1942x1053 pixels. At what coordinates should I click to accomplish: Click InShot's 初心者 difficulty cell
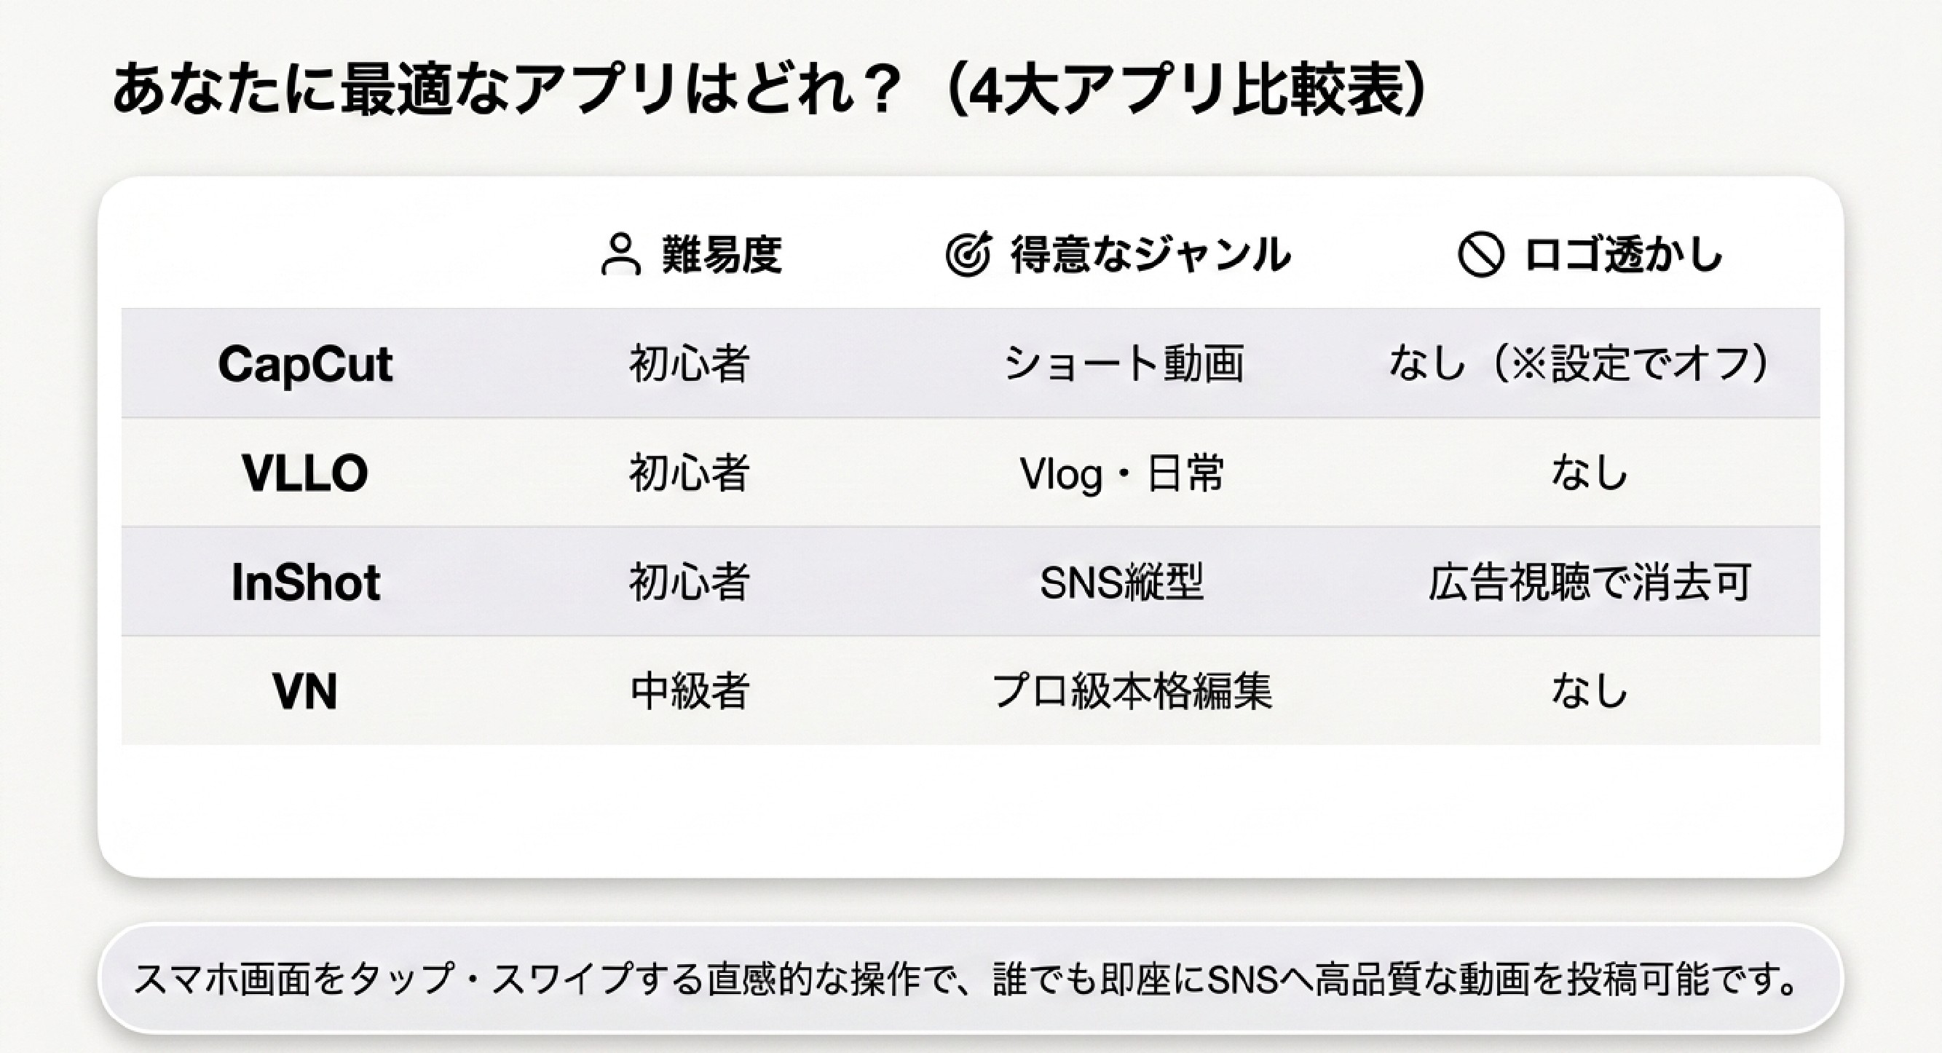click(690, 583)
